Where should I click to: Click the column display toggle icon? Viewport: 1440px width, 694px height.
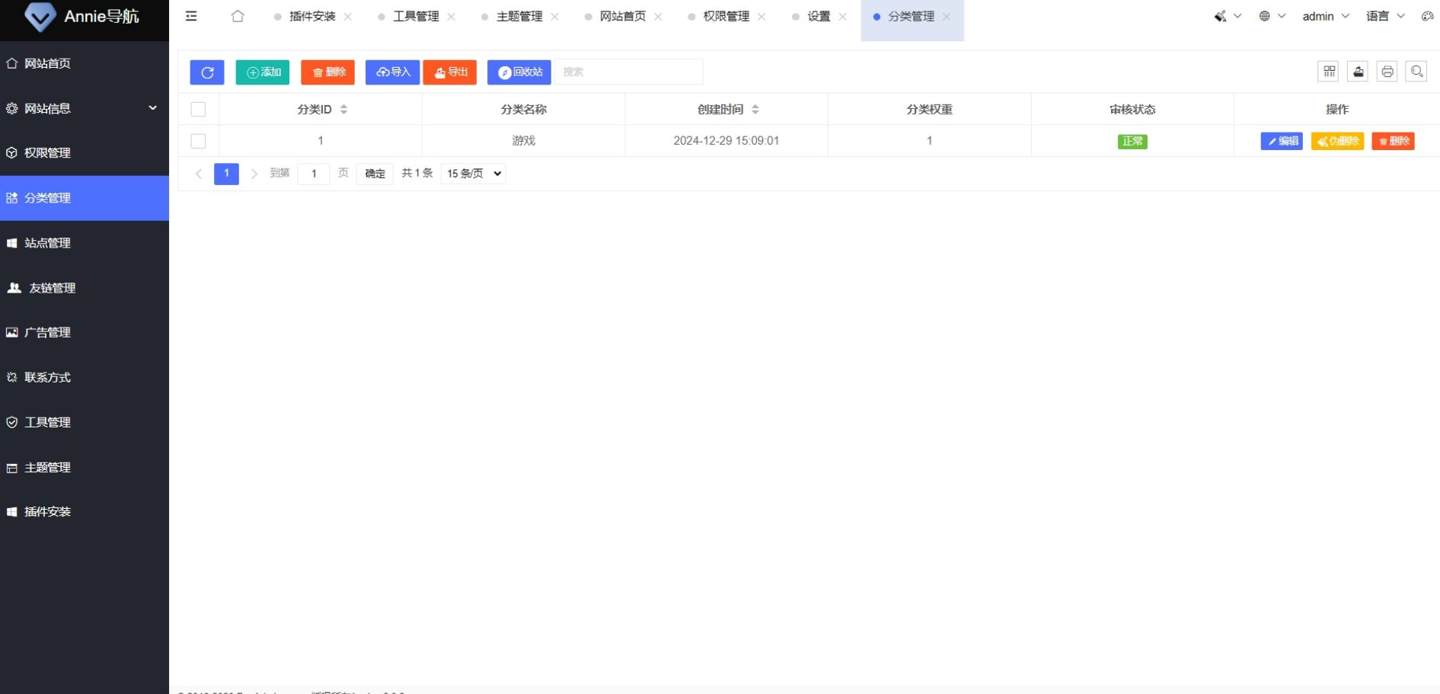coord(1329,71)
